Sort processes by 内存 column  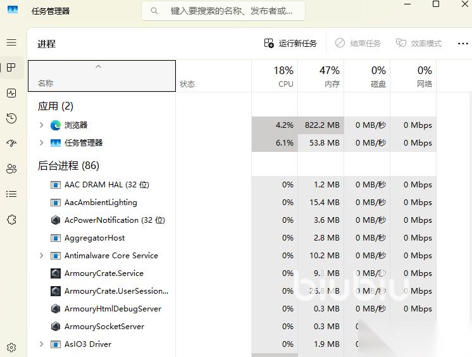[330, 76]
